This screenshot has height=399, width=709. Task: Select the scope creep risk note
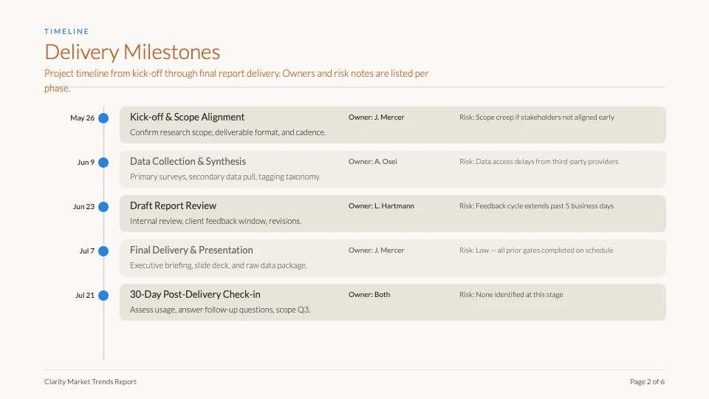coord(537,117)
